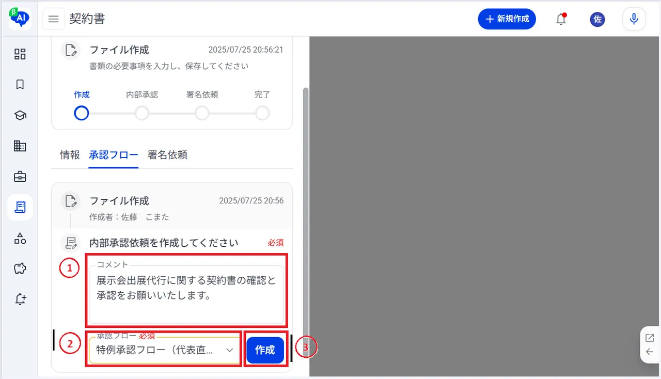Click the 契約書 page title
The width and height of the screenshot is (661, 379).
[87, 19]
